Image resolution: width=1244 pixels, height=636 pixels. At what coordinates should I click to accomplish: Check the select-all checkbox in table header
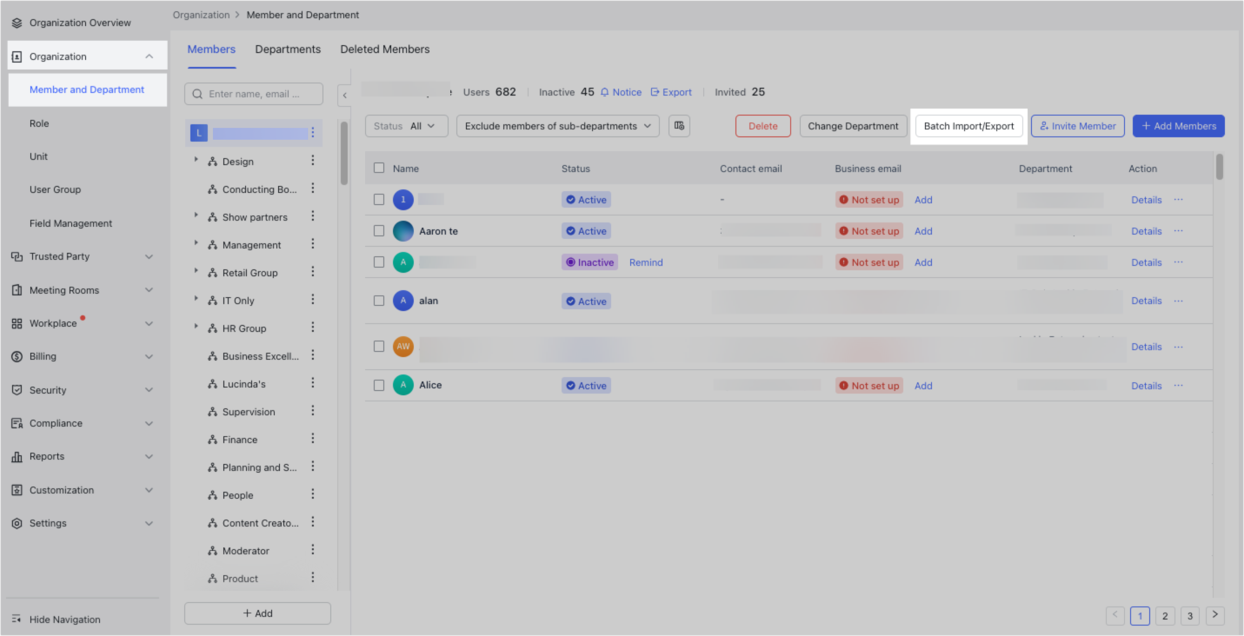click(x=379, y=168)
